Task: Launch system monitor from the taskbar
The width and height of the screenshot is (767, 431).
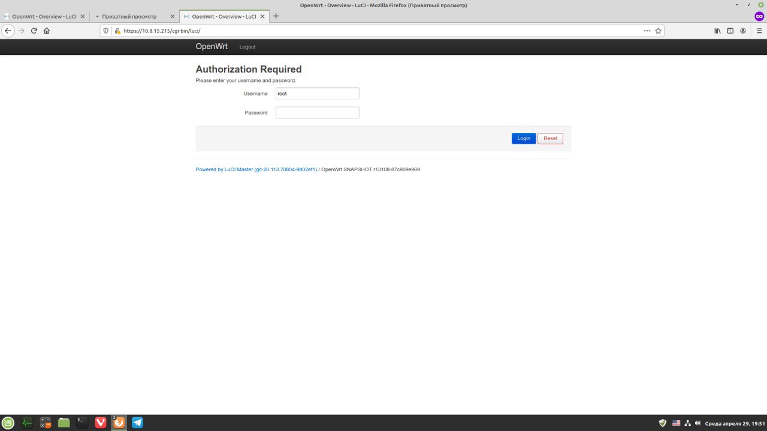Action: 27,423
